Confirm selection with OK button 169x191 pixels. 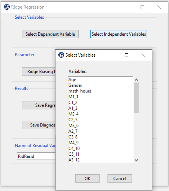(x=87, y=178)
